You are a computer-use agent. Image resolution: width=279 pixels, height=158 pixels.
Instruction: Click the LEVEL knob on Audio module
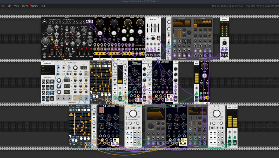pos(225,43)
